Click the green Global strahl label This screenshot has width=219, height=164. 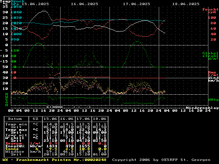[210, 55]
